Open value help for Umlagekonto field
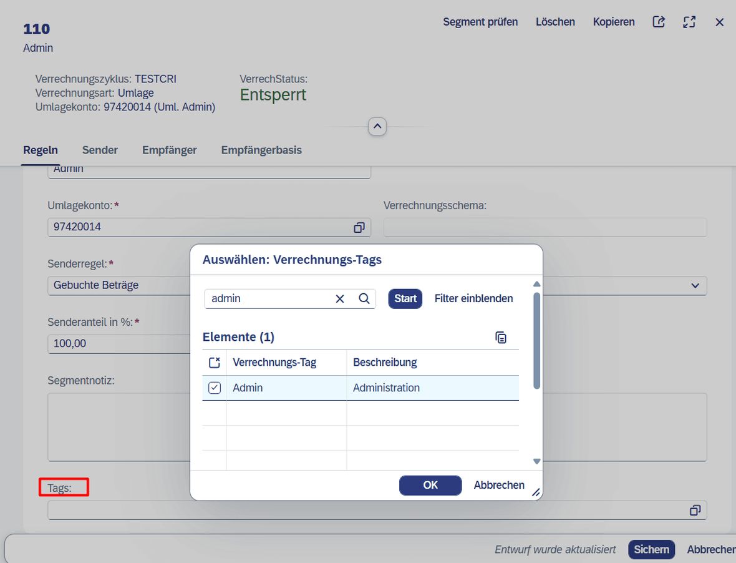The image size is (736, 563). 359,227
